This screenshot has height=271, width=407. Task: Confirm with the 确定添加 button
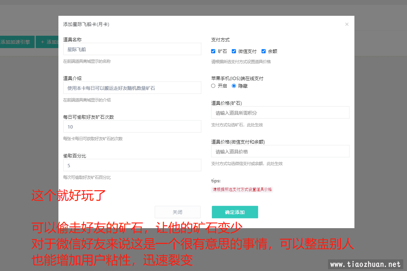pyautogui.click(x=235, y=212)
